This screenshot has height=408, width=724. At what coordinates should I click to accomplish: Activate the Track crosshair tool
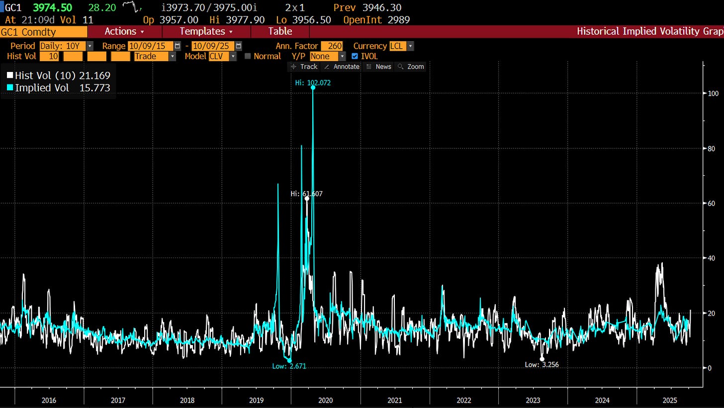point(304,67)
